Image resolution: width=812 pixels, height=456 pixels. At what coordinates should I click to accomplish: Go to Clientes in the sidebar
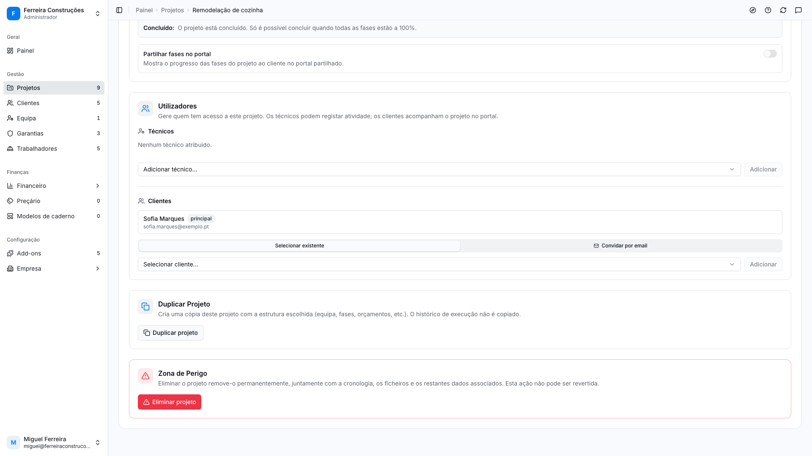[x=54, y=103]
